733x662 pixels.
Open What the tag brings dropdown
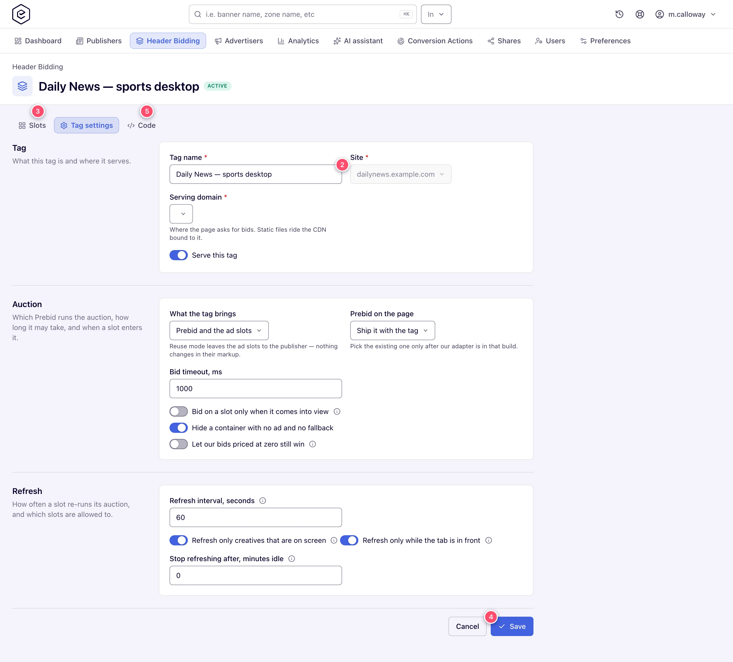tap(219, 330)
